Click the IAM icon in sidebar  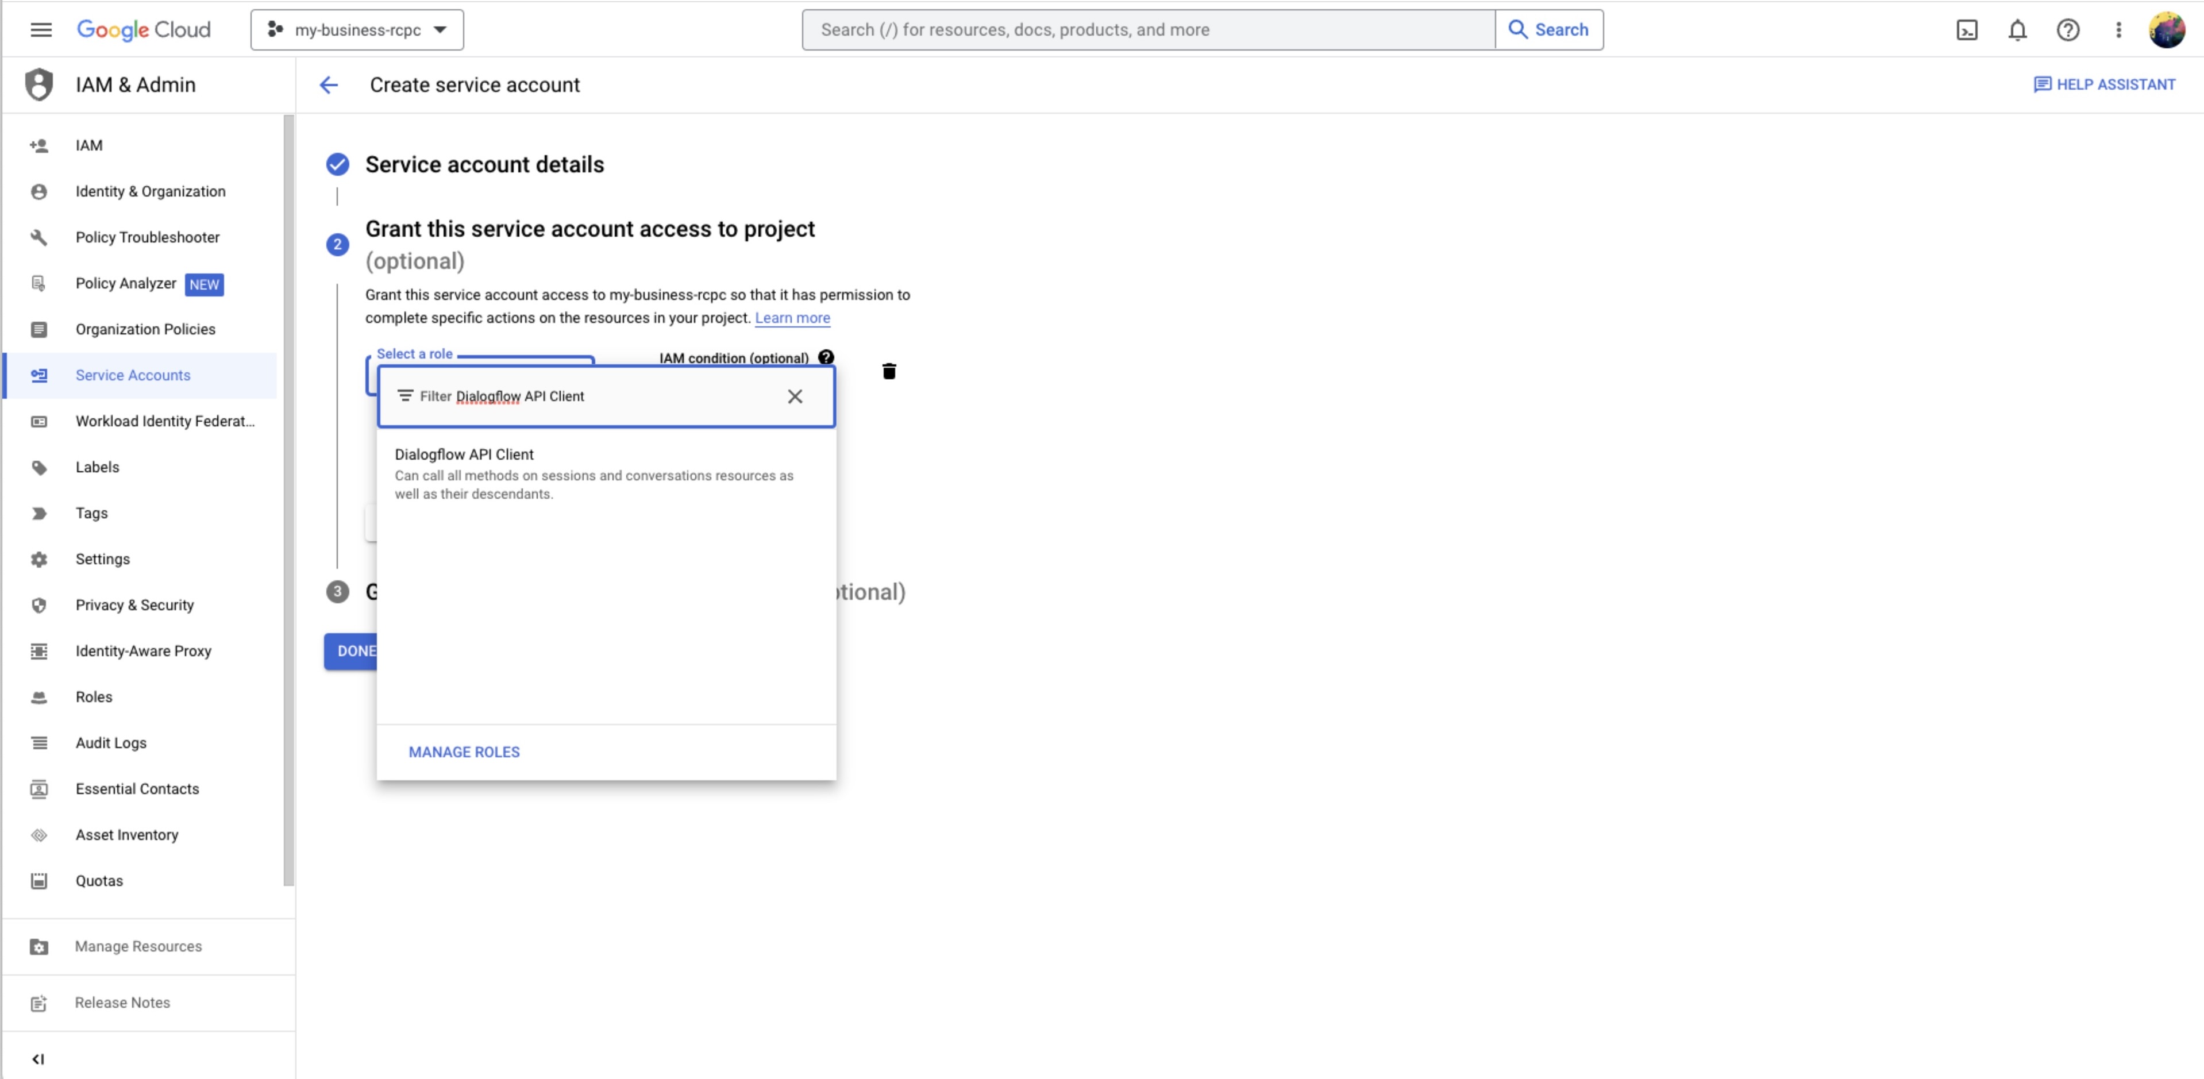point(38,145)
